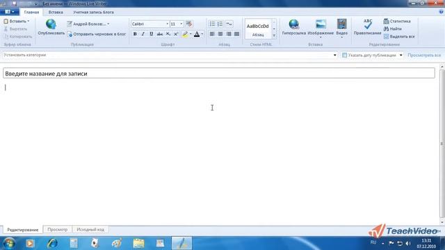Image resolution: width=445 pixels, height=250 pixels.
Task: Toggle Strikethrough formatting
Action: tap(160, 34)
